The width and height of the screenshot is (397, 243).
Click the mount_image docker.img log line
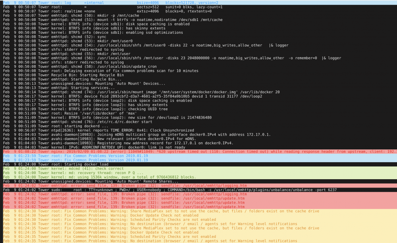pos(141,92)
